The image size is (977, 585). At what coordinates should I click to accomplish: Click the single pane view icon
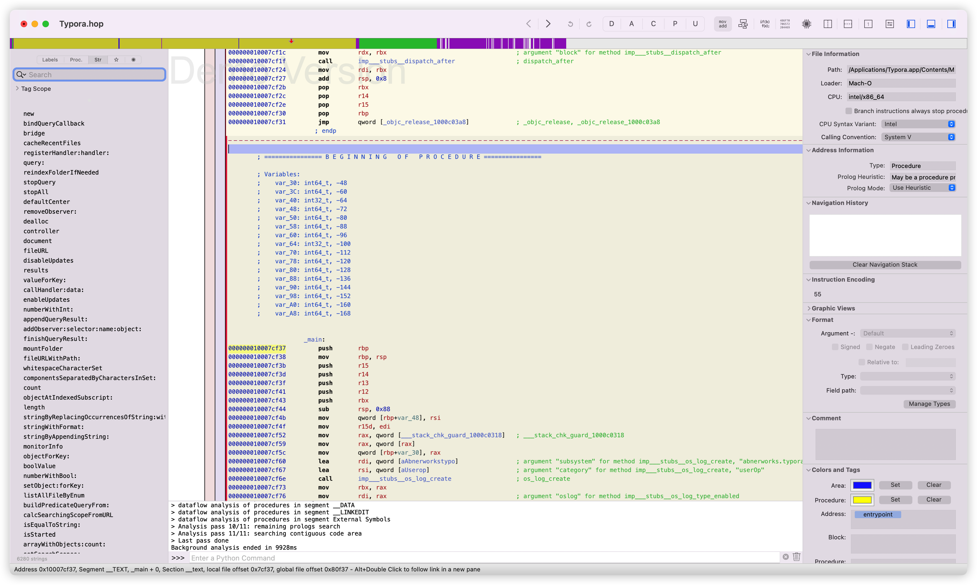[868, 24]
